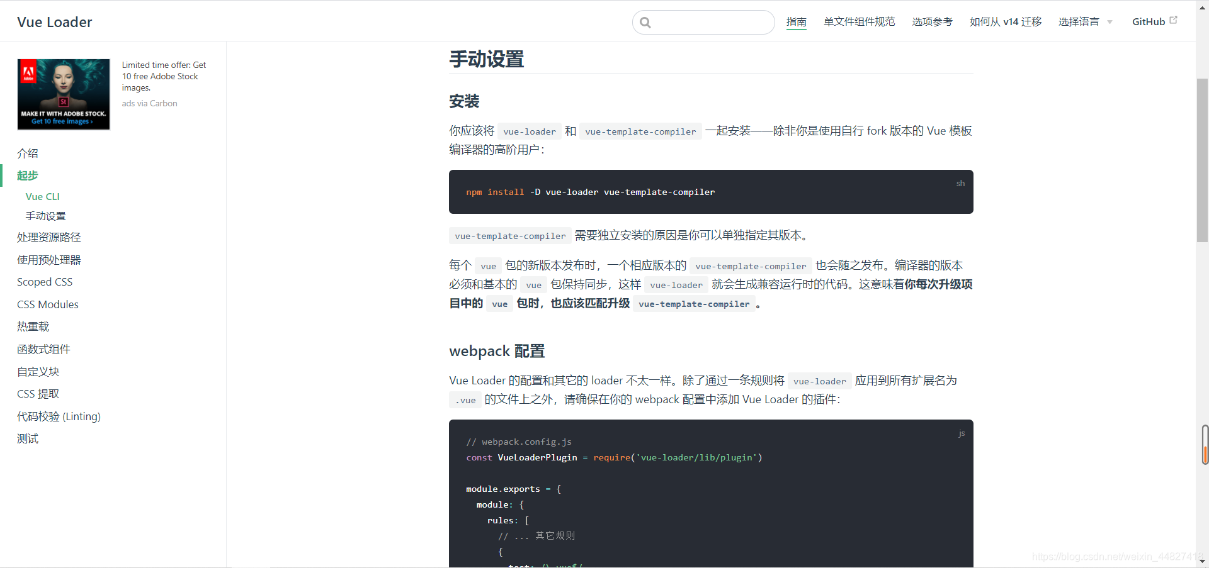The height and width of the screenshot is (568, 1209).
Task: Open the 如何从 v14 迁移 guide
Action: tap(1005, 21)
